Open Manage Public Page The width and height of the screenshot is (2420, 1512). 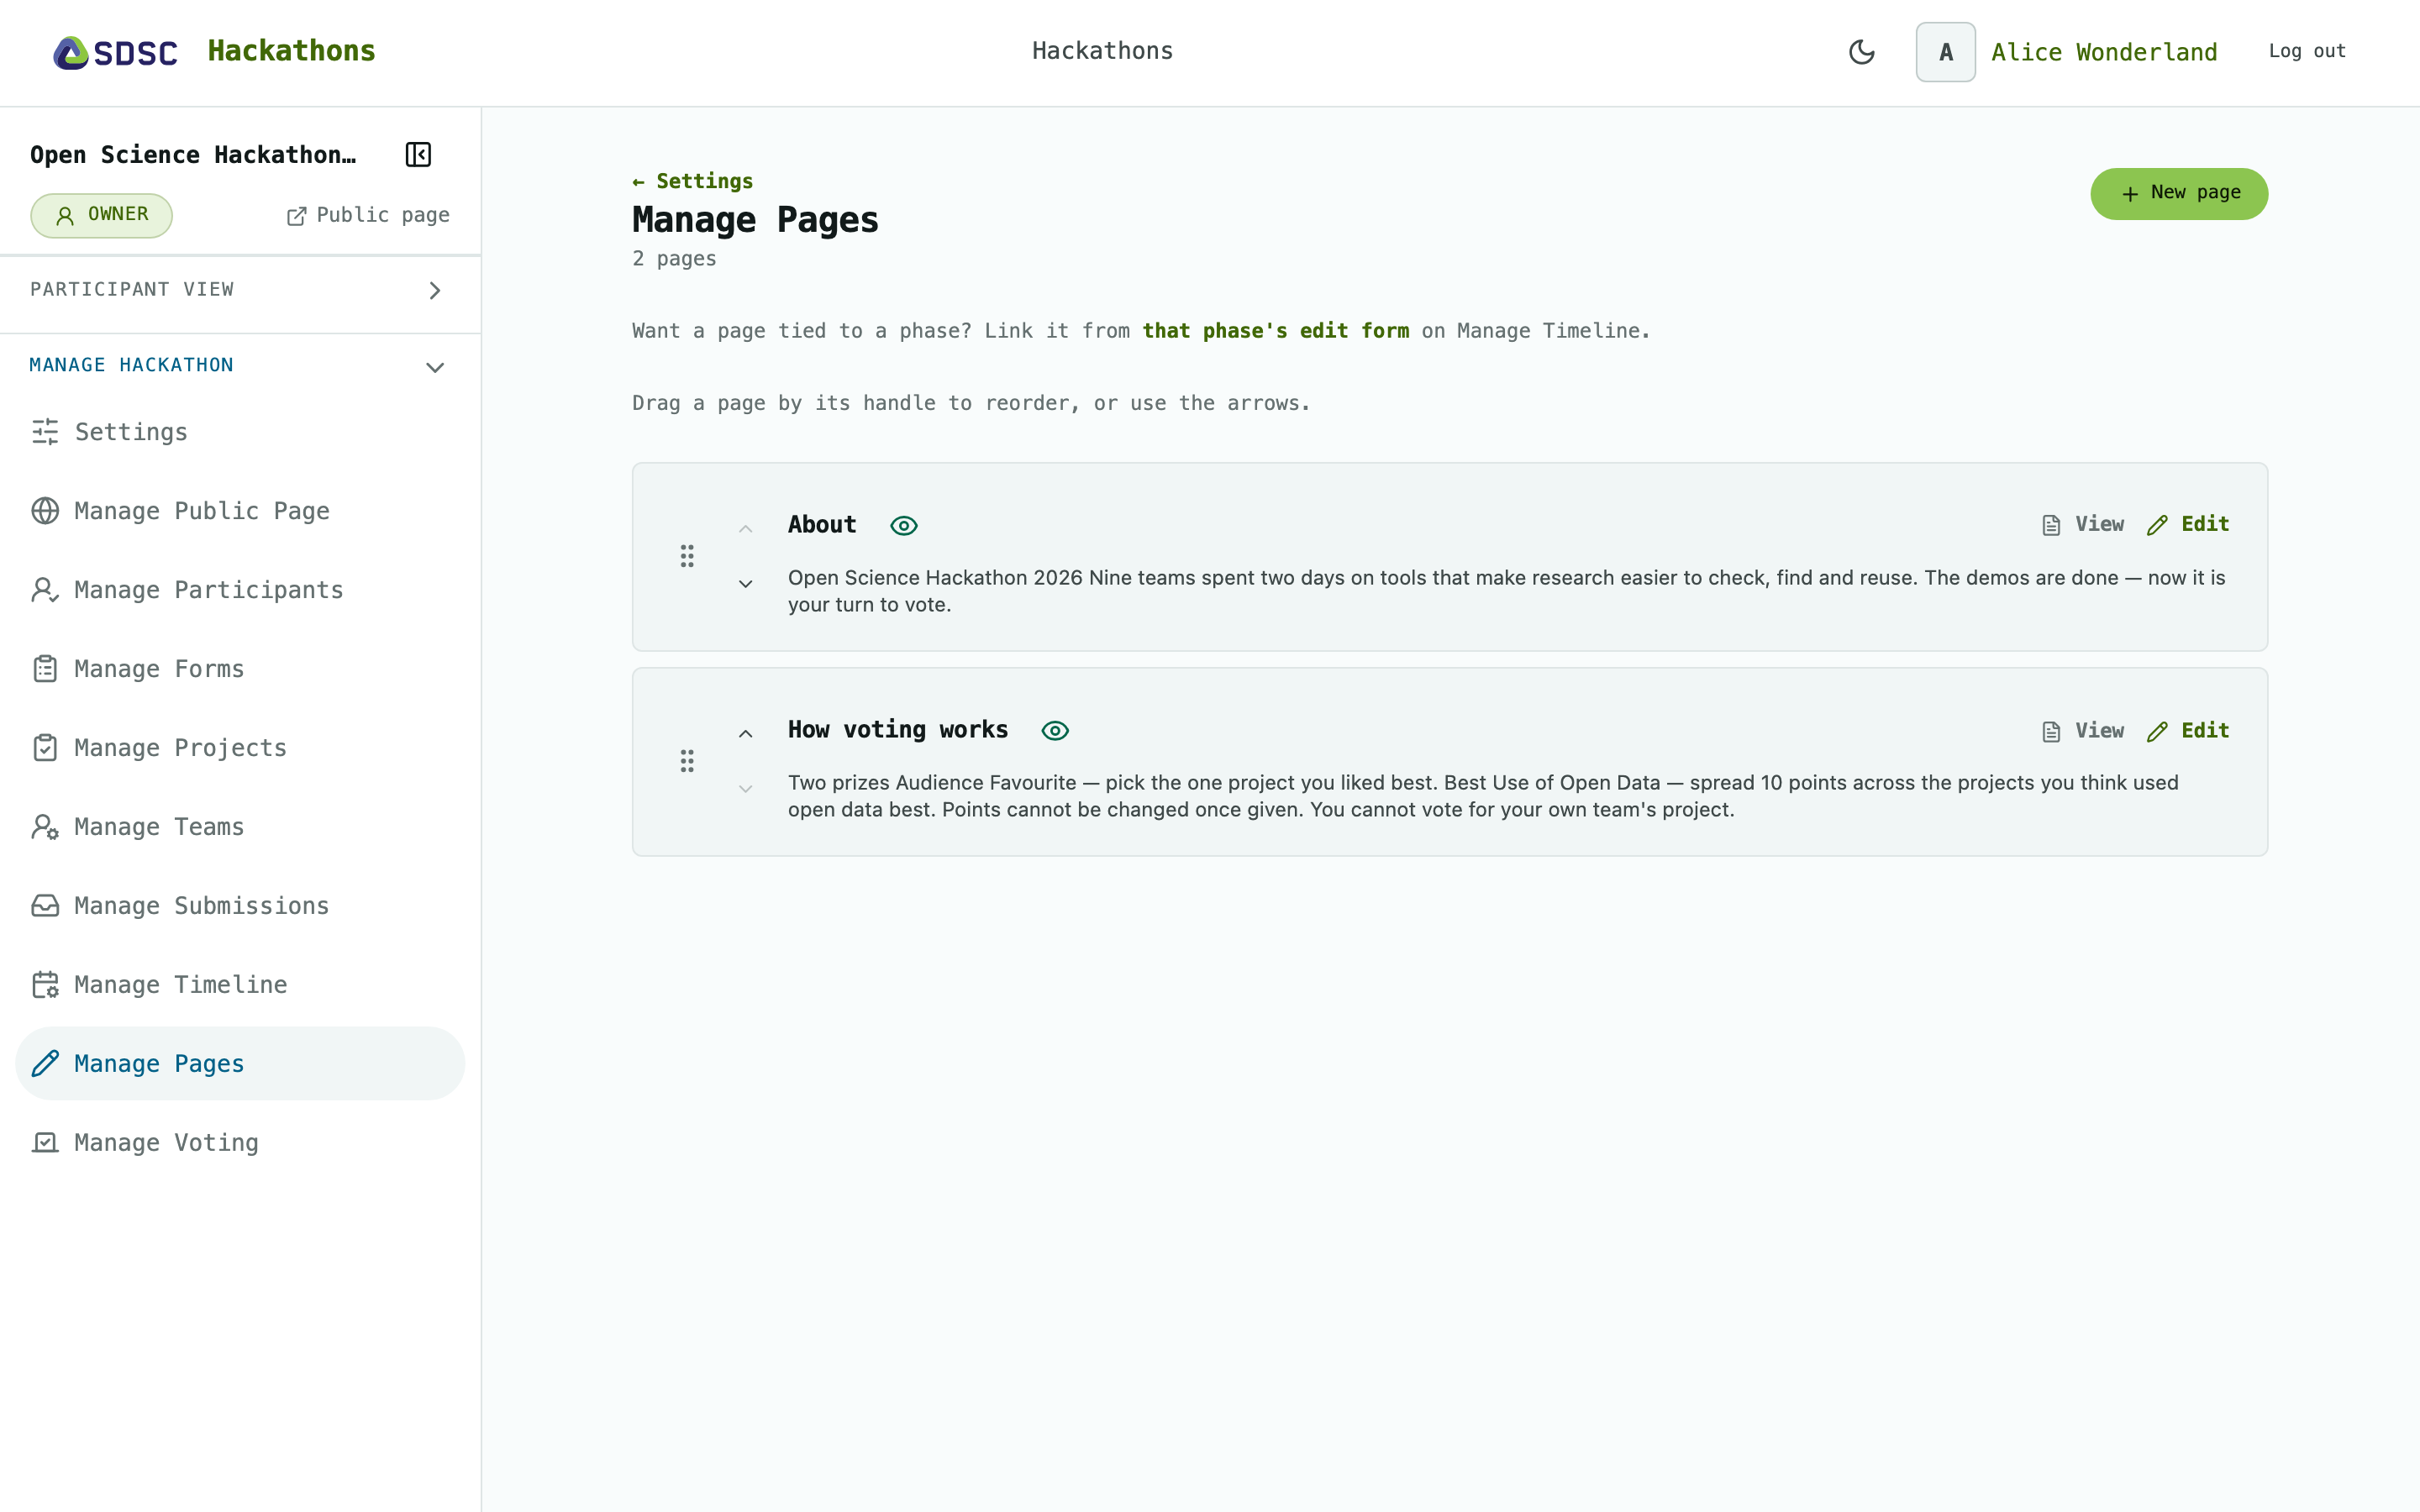[x=240, y=511]
